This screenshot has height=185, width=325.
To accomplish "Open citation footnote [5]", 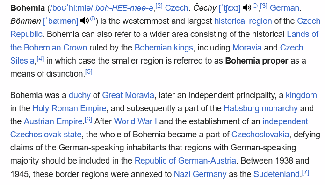I will pos(89,72).
